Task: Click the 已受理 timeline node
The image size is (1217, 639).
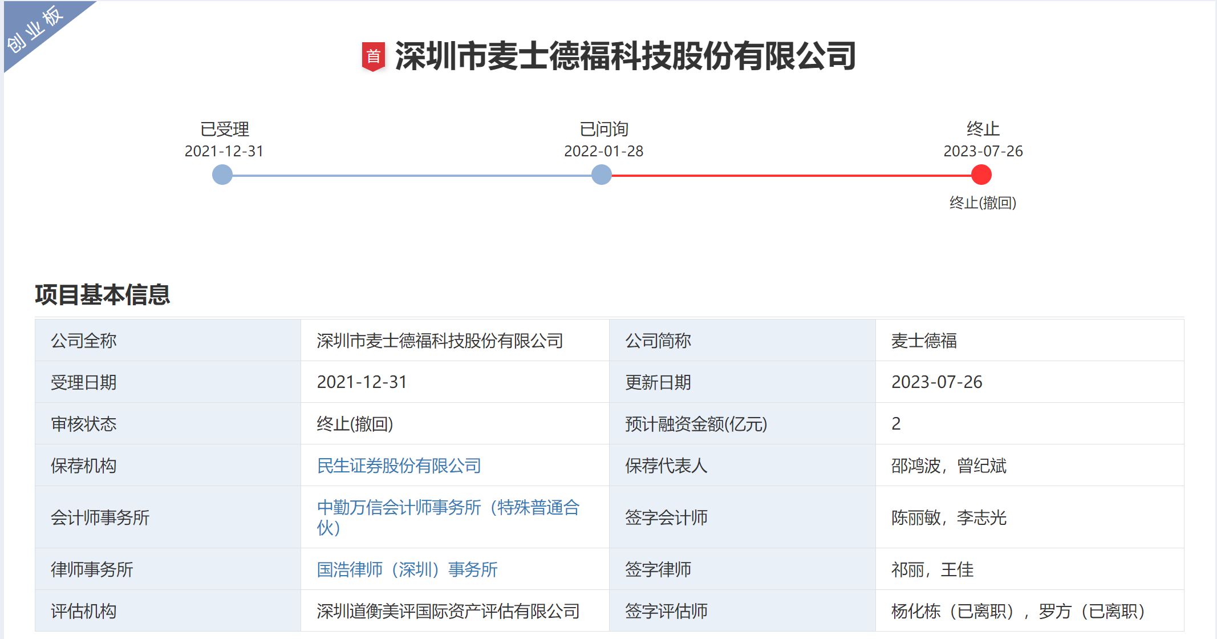Action: pyautogui.click(x=222, y=175)
